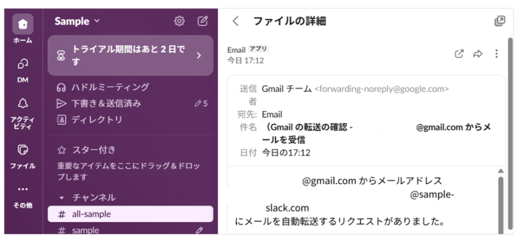
Task: Open the その他 more options in the sidebar
Action: pos(23,196)
